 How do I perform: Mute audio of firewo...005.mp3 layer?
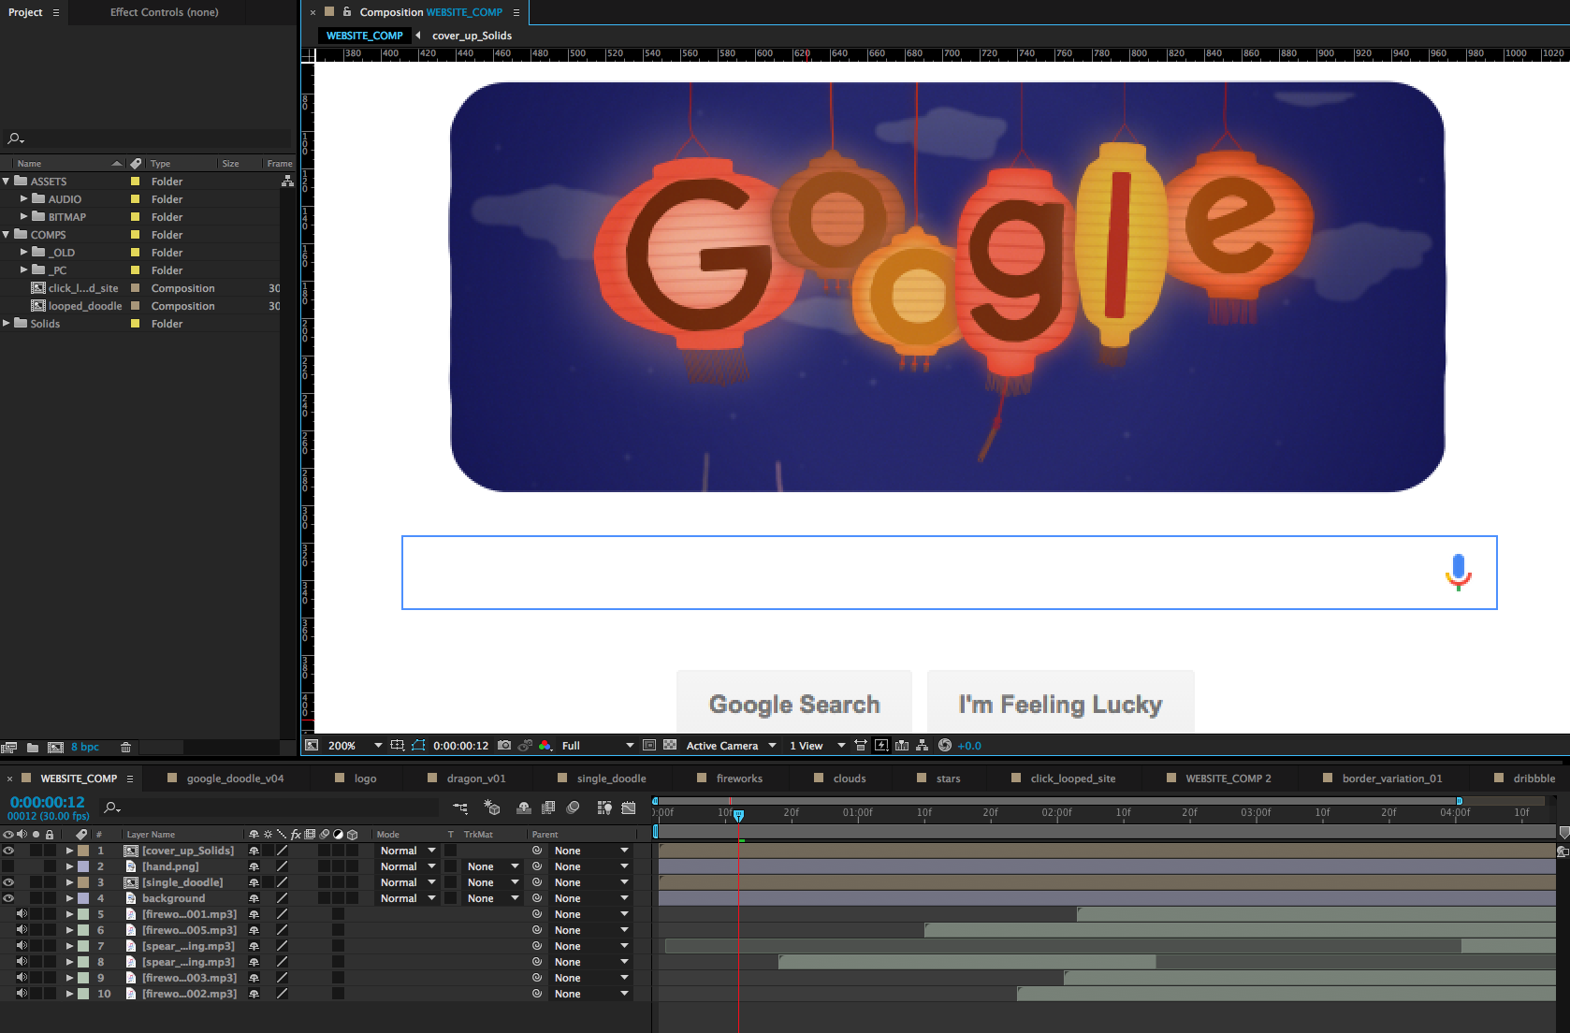tap(22, 930)
